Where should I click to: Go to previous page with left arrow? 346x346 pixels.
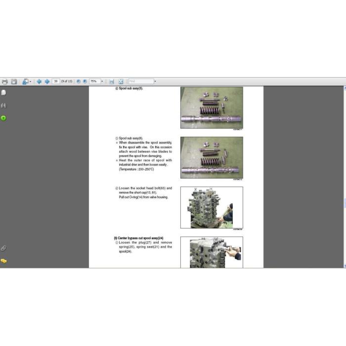[39, 82]
